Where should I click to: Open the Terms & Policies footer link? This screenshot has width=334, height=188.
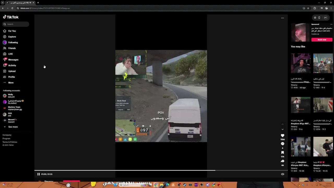pyautogui.click(x=10, y=142)
